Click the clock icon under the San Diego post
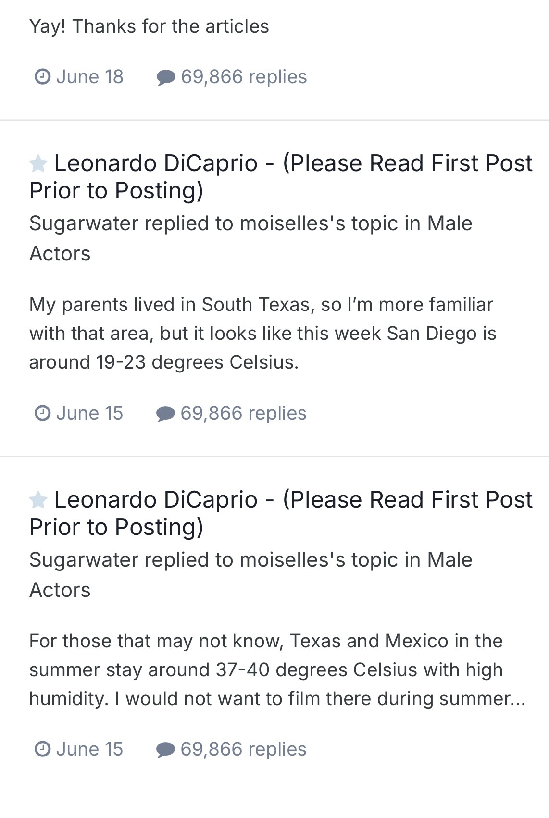The width and height of the screenshot is (549, 818). pyautogui.click(x=43, y=413)
